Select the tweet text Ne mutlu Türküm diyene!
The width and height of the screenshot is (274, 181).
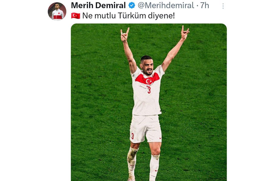(128, 16)
